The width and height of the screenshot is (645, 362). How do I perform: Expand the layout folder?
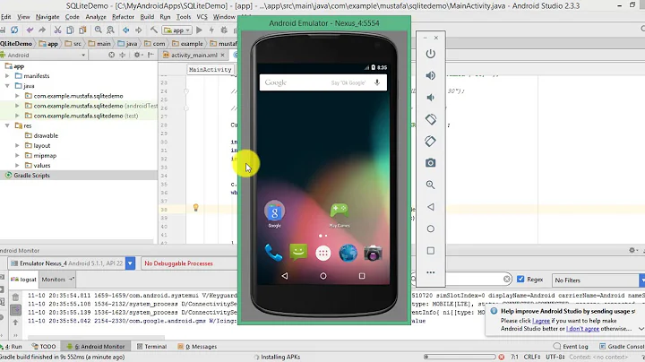pyautogui.click(x=17, y=145)
